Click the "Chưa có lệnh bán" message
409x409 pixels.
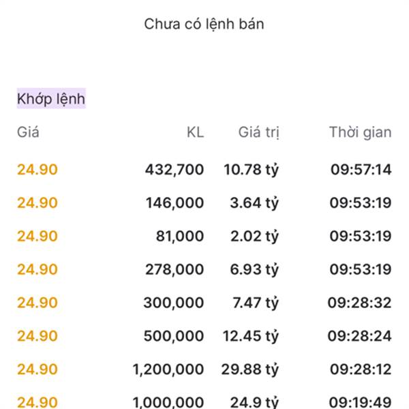(x=204, y=24)
